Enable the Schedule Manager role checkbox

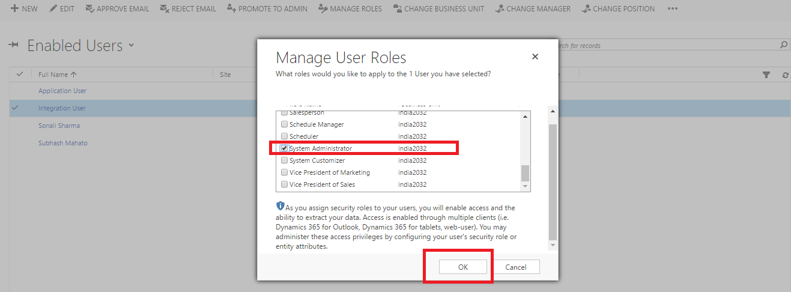tap(284, 124)
